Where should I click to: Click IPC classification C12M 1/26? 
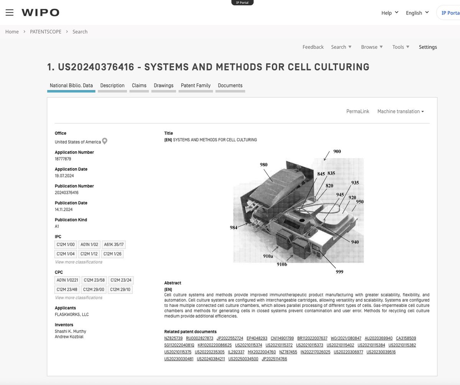pyautogui.click(x=113, y=254)
